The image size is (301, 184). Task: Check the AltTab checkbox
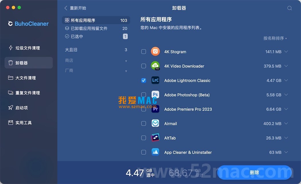click(144, 138)
